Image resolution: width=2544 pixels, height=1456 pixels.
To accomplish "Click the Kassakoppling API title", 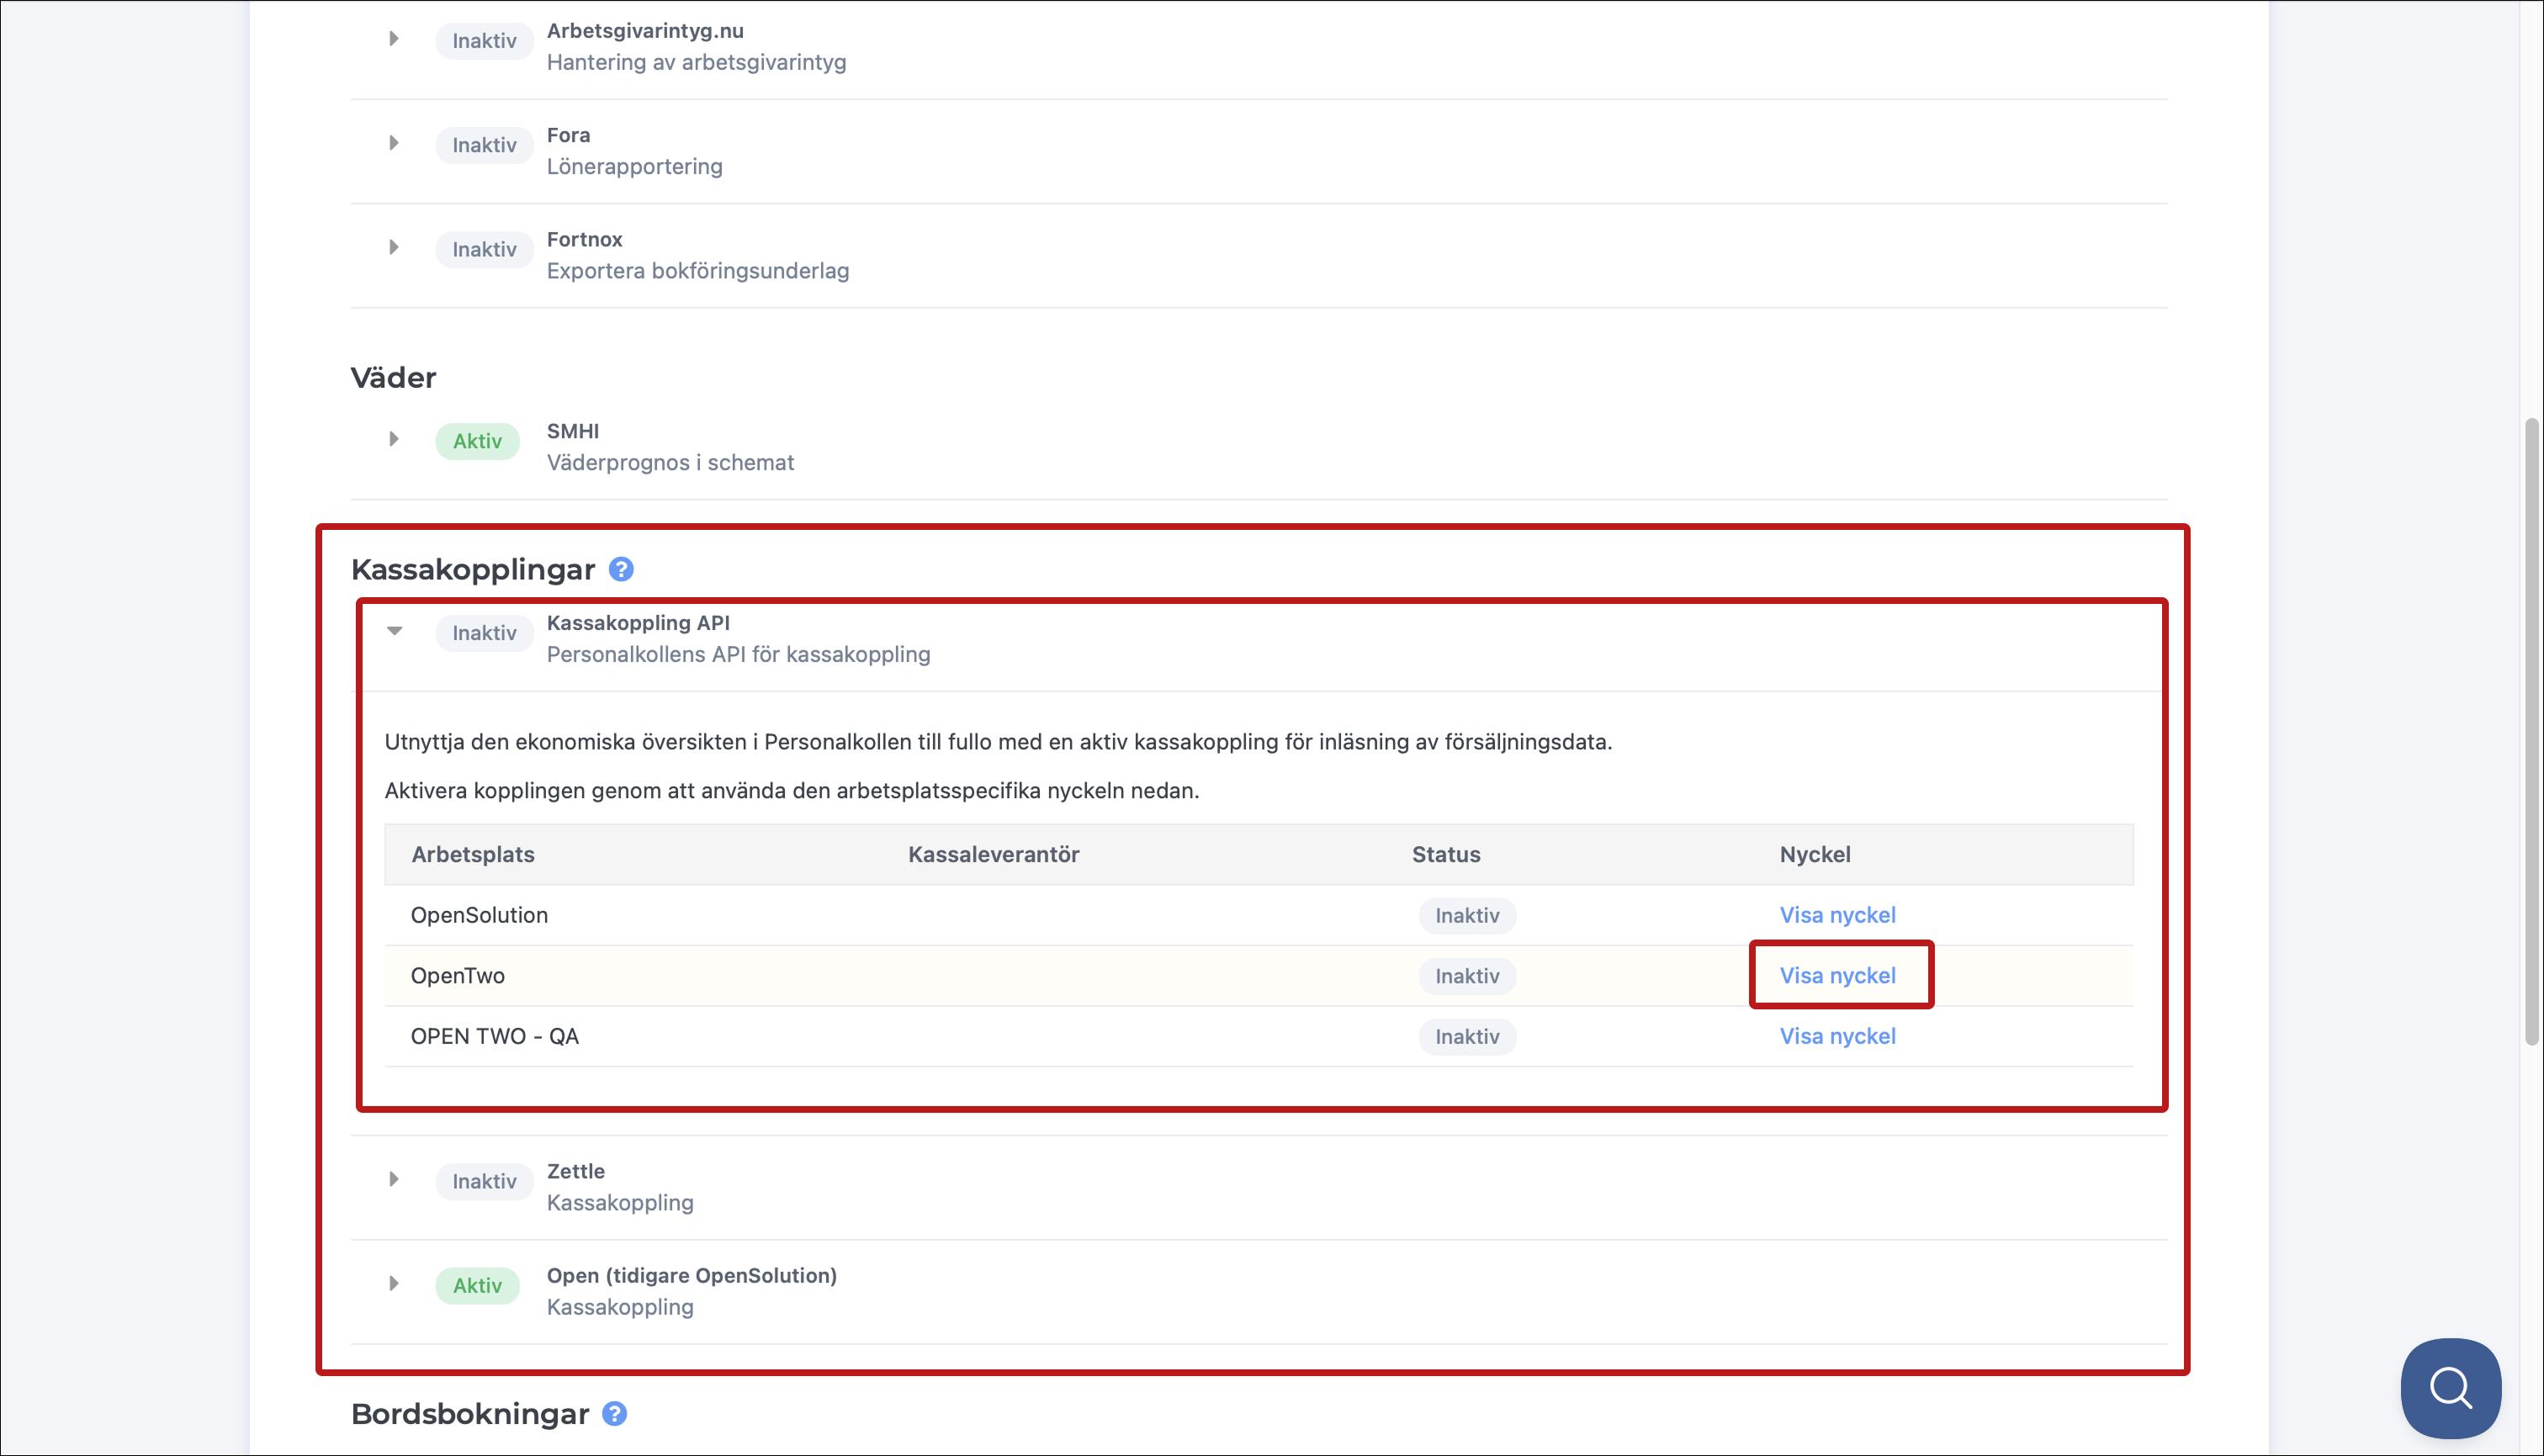I will [638, 622].
